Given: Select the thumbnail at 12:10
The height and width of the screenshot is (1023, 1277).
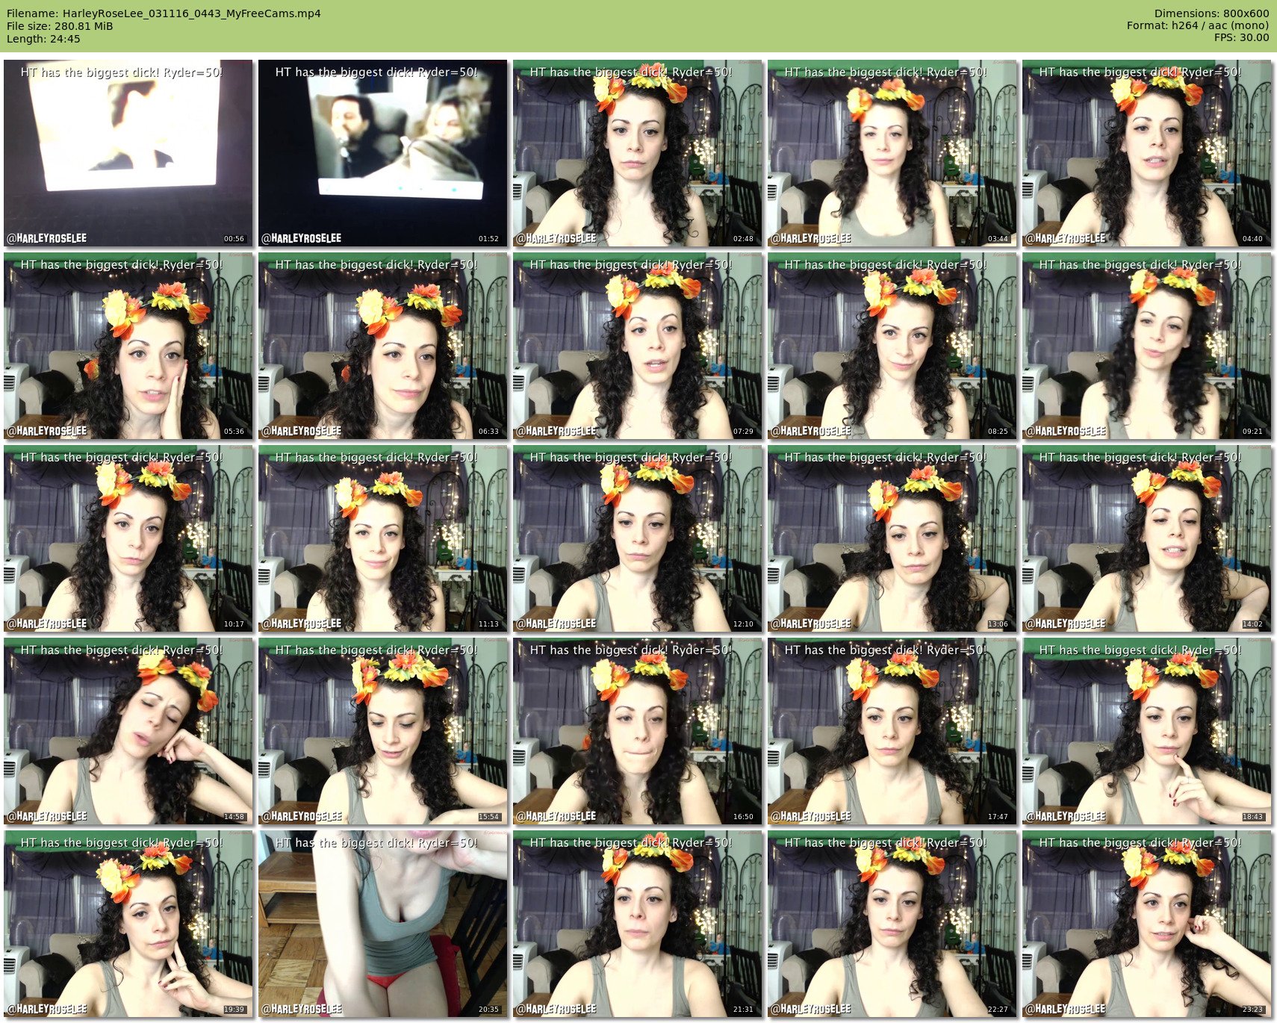Looking at the screenshot, I should coord(638,538).
